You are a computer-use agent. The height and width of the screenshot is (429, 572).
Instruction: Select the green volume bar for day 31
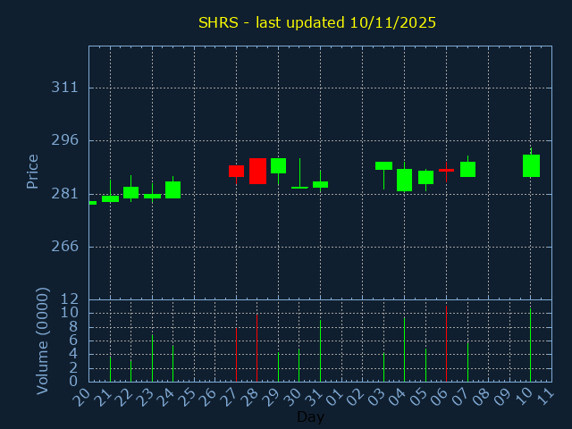tap(320, 350)
